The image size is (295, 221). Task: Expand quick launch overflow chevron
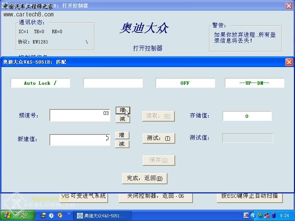pos(69,213)
